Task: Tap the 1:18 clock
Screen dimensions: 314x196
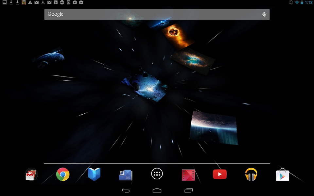Action: (x=308, y=2)
